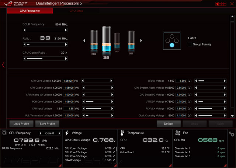This screenshot has width=236, height=168.
Task: Click the CPU Input Voltage slider track
Action: tap(98, 109)
